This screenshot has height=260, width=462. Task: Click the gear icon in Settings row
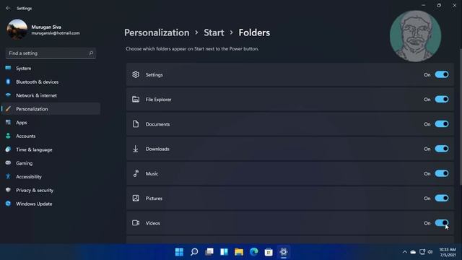(136, 74)
